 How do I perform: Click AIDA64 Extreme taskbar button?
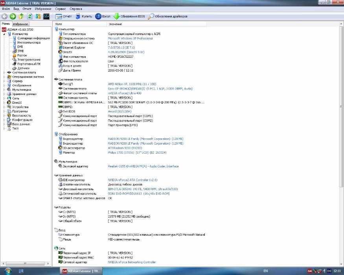pos(81,271)
